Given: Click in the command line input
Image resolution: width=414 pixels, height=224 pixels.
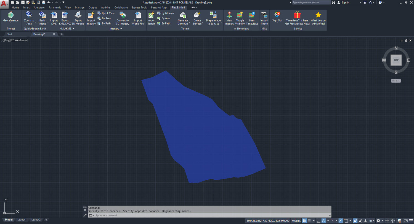Looking at the screenshot, I should coord(211,215).
